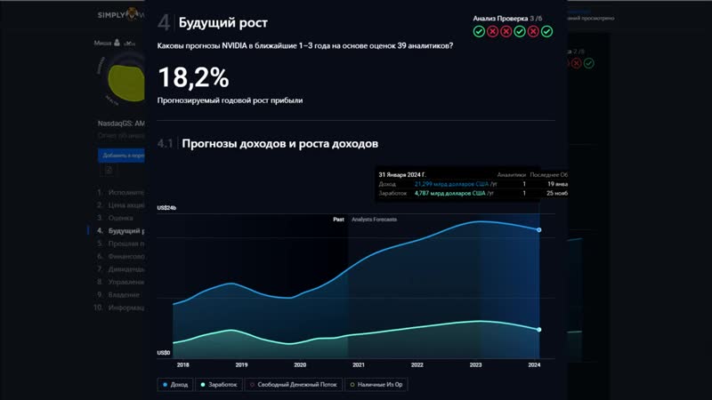Image resolution: width=712 pixels, height=400 pixels.
Task: Open the user profile icon next to Миша
Action: coord(117,43)
